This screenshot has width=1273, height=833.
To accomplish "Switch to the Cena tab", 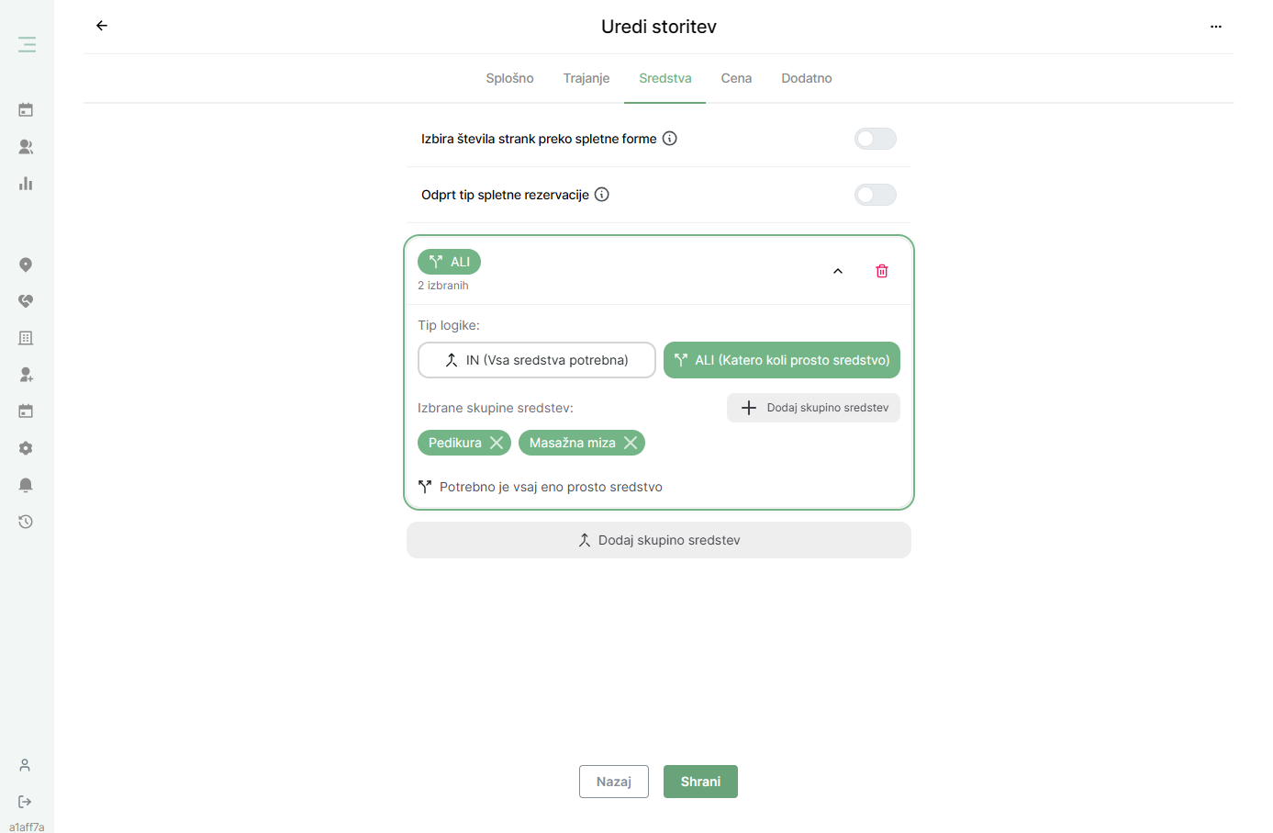I will click(x=736, y=78).
